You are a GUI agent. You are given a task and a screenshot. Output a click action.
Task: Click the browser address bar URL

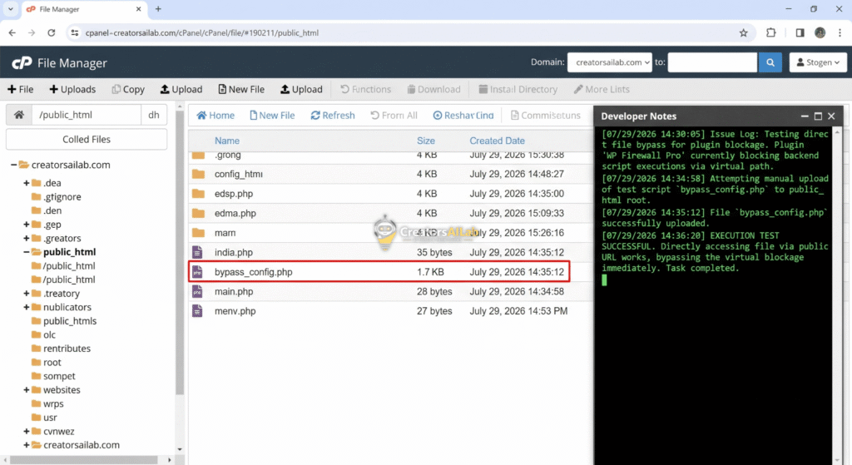201,32
